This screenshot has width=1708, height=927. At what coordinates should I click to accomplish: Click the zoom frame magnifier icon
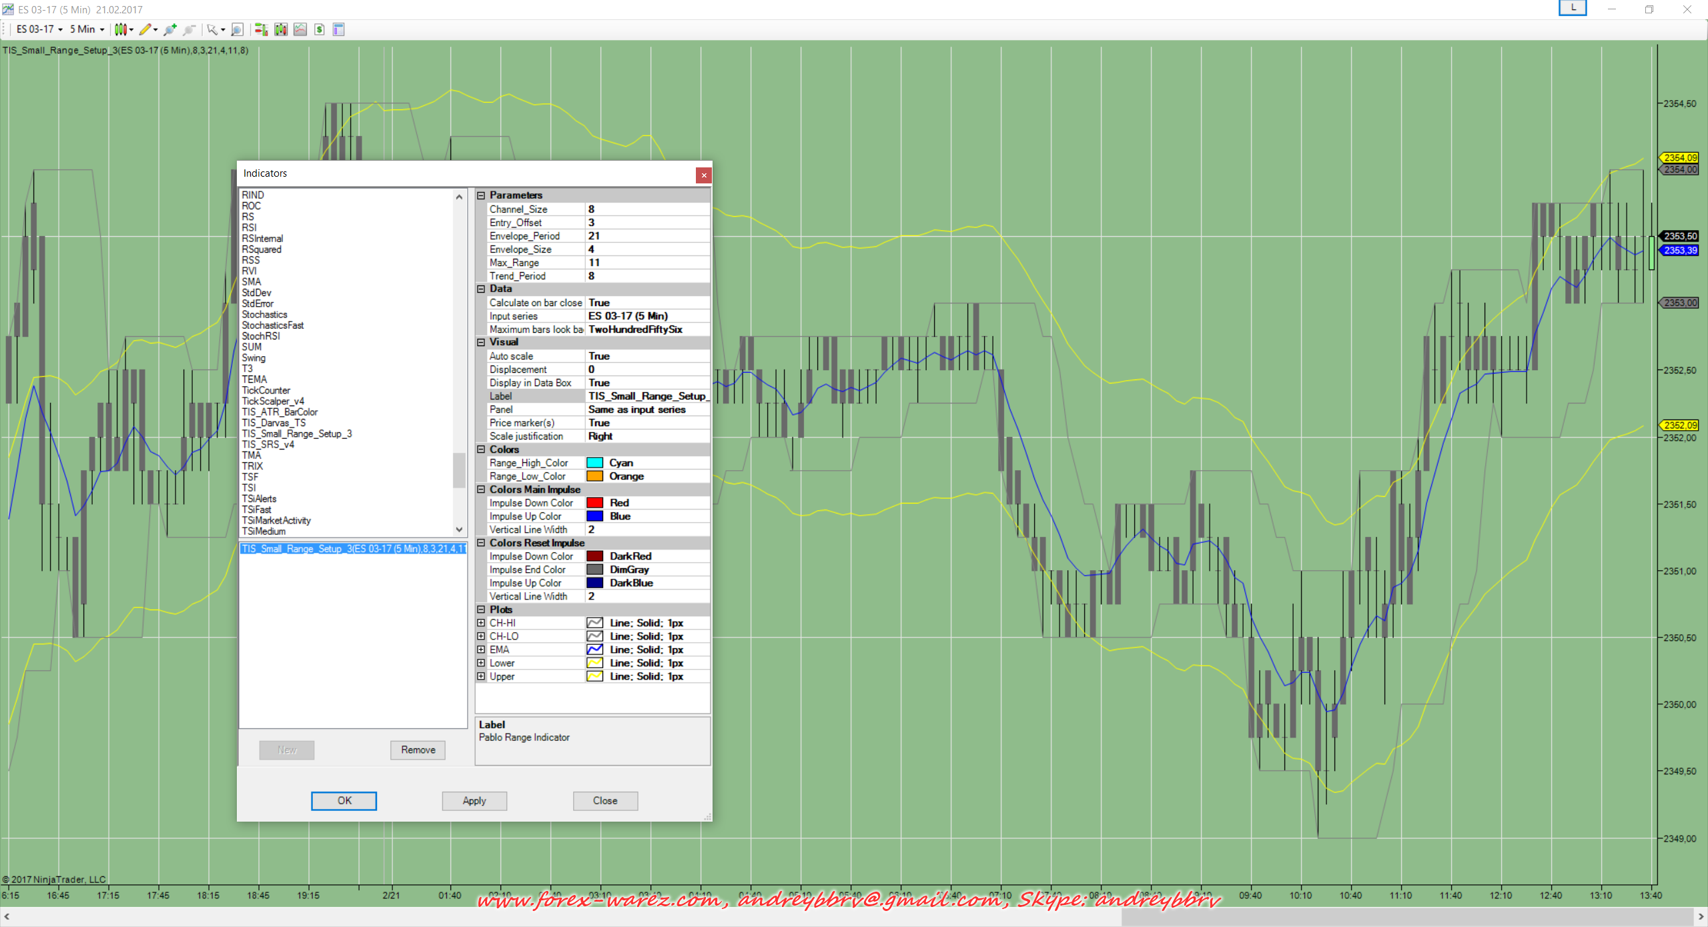coord(237,29)
